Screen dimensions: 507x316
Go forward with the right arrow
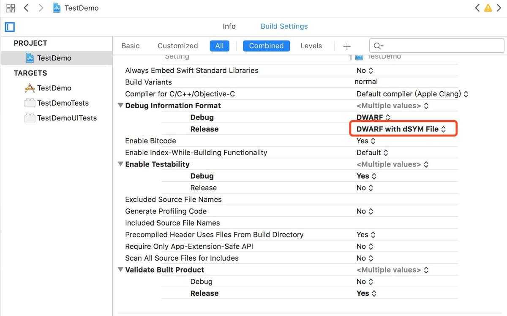[41, 8]
